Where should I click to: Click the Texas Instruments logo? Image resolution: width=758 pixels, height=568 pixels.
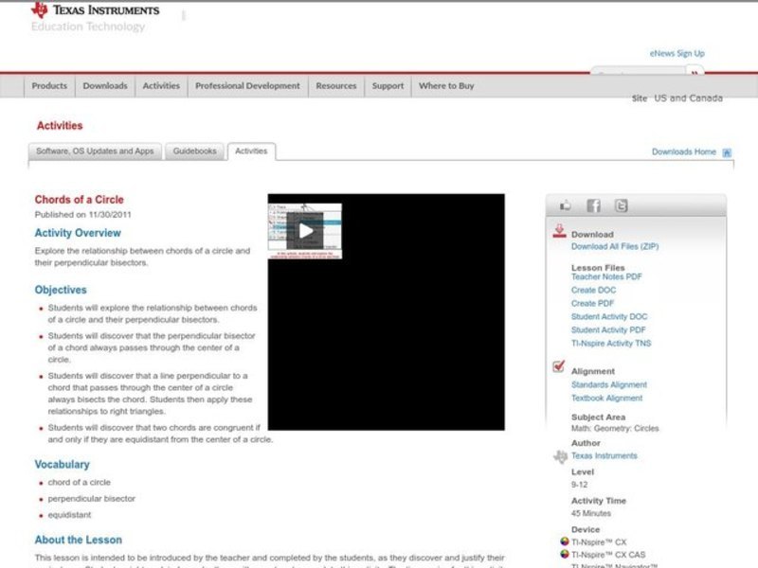click(95, 10)
